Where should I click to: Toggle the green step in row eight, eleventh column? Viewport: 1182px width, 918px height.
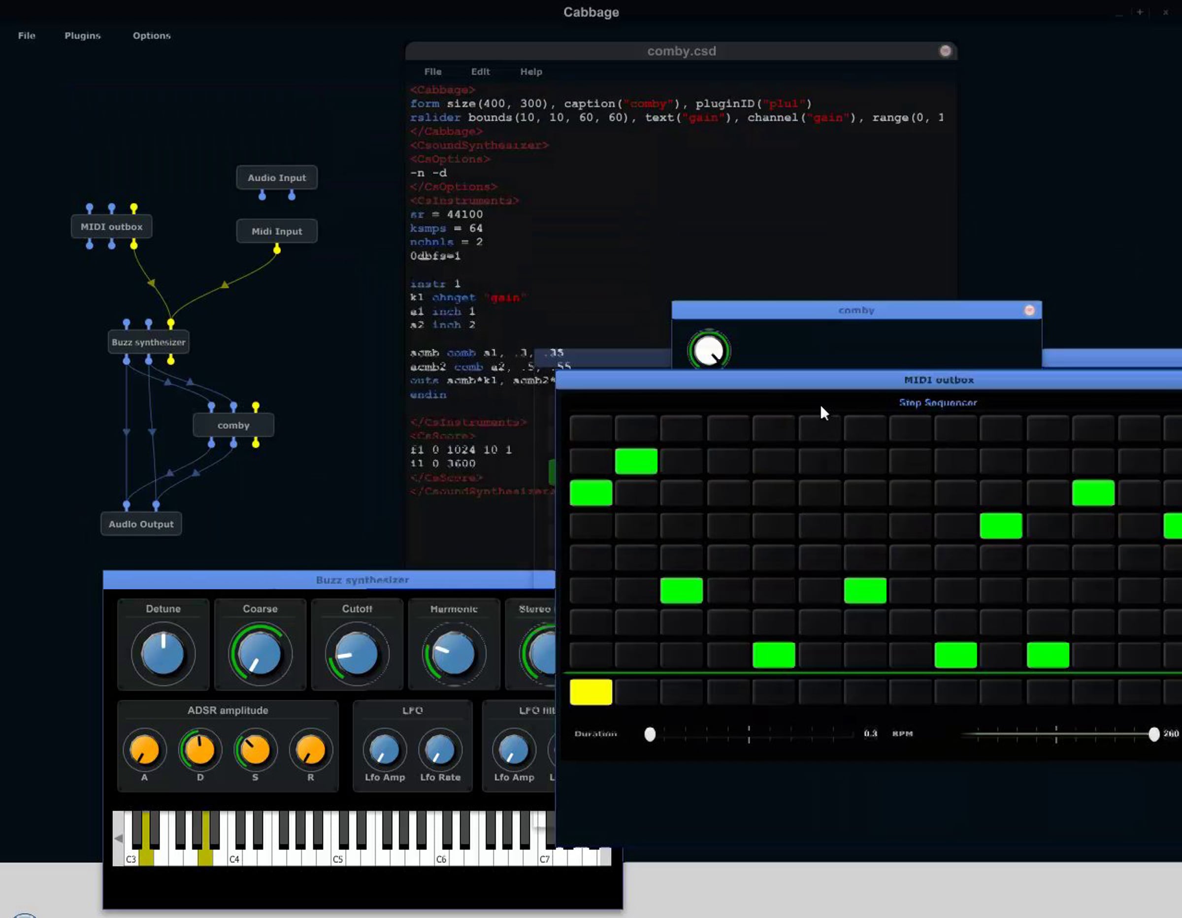pos(1048,656)
